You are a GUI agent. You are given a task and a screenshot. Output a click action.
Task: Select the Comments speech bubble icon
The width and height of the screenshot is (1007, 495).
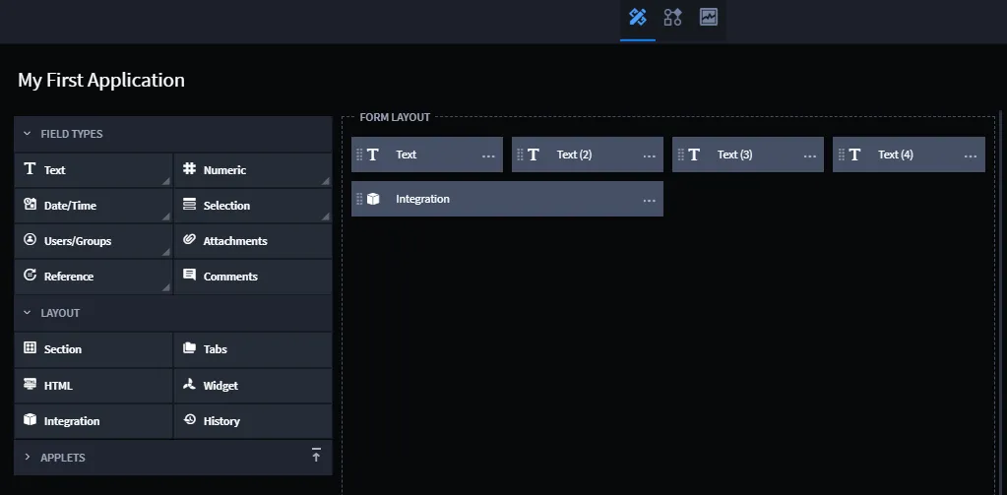click(x=189, y=275)
